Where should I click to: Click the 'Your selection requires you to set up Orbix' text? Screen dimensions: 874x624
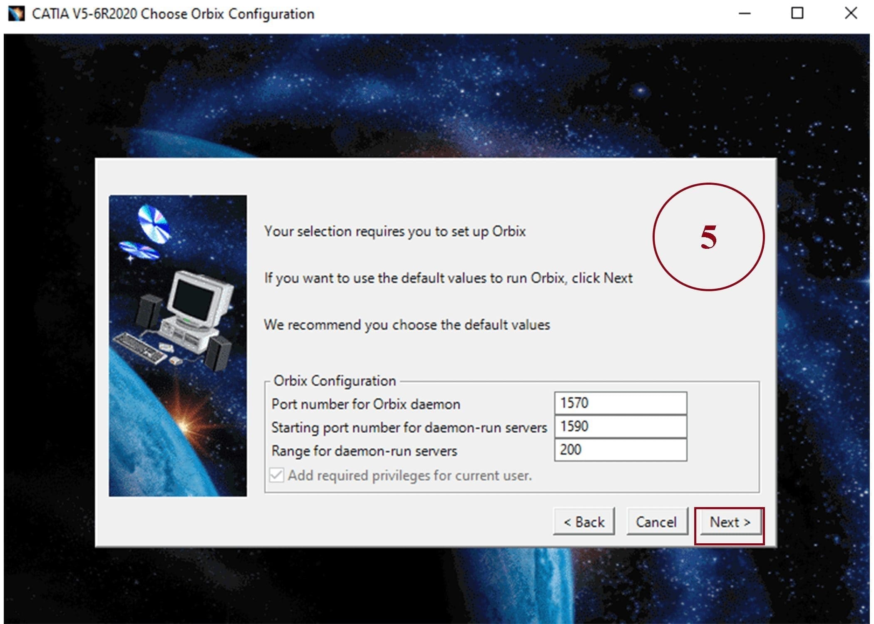point(395,231)
